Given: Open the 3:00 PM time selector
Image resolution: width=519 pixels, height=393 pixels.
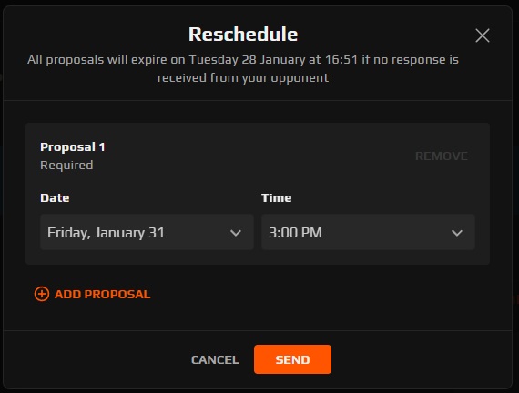Looking at the screenshot, I should (x=368, y=232).
